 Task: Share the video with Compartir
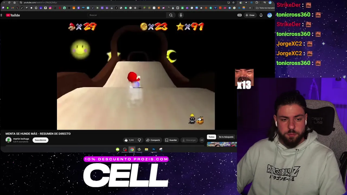point(153,140)
